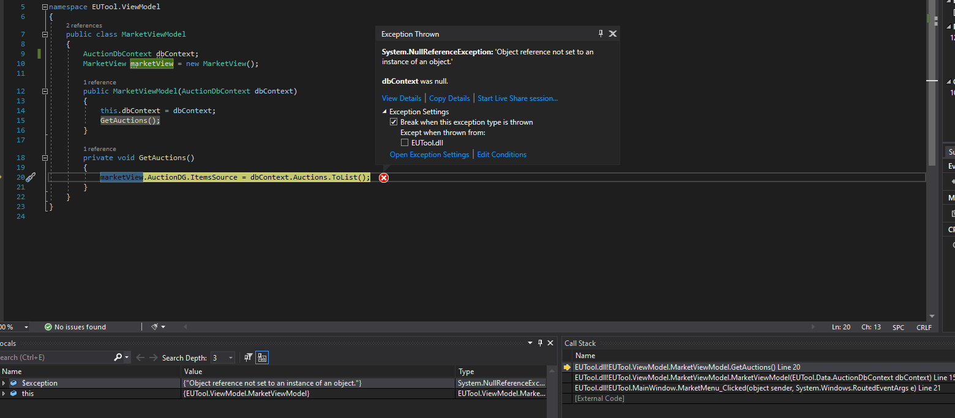The image size is (955, 418).
Task: Click '2 references' CodeLens above the class
Action: 84,26
